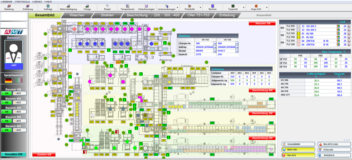
Task: Switch to the Ofen 751-753 tab
Action: pyautogui.click(x=197, y=15)
